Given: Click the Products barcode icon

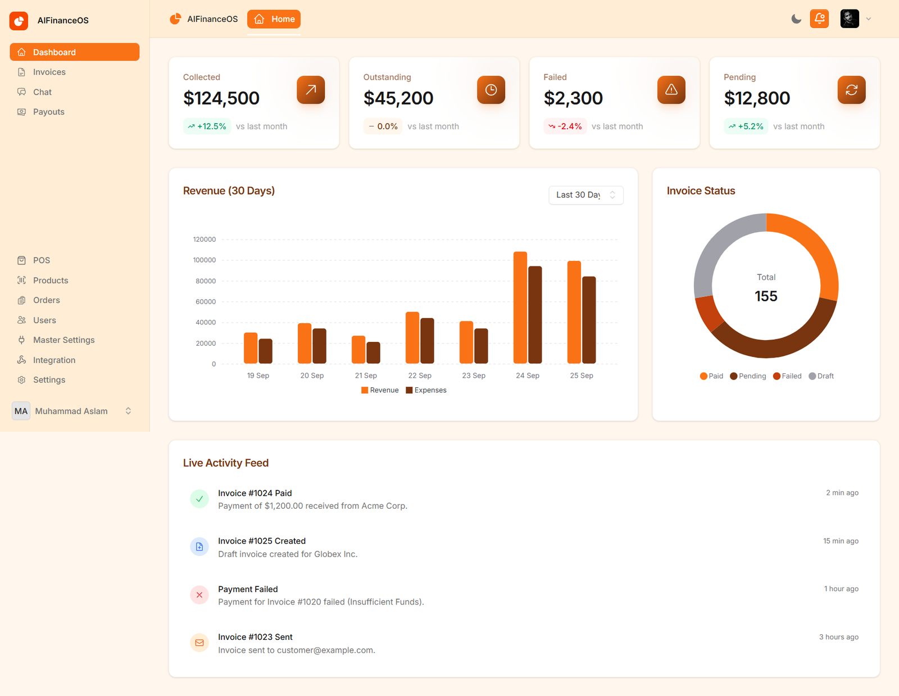Looking at the screenshot, I should click(21, 280).
